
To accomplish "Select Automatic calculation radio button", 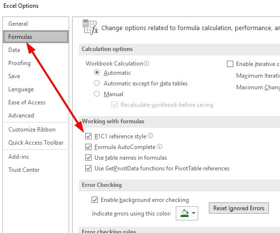I will [97, 72].
